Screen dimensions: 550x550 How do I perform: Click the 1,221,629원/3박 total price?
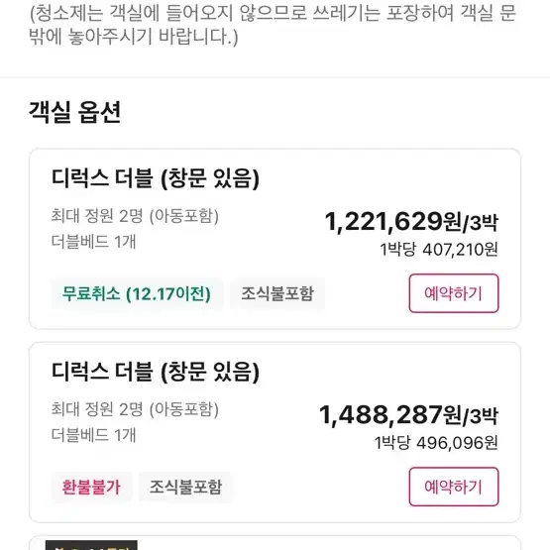411,222
